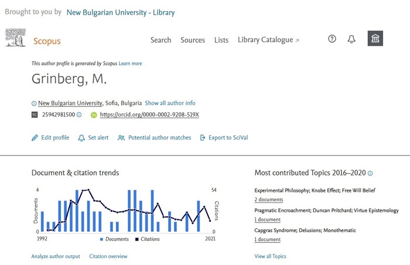The height and width of the screenshot is (265, 410).
Task: Click Export to SciVal
Action: [224, 138]
